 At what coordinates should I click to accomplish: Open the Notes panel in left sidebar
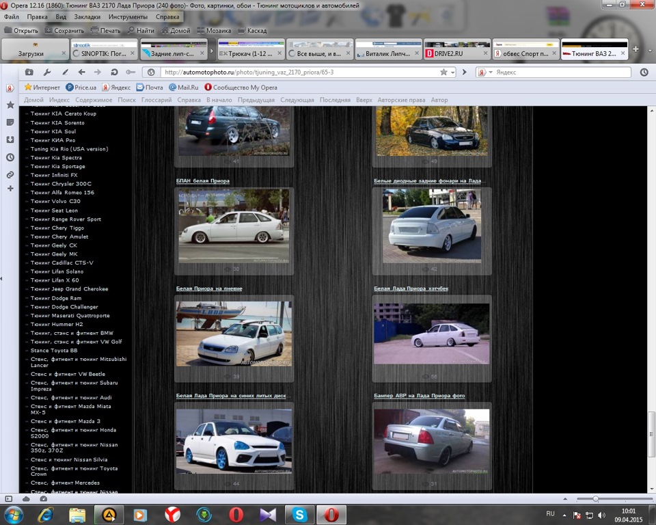coord(10,122)
